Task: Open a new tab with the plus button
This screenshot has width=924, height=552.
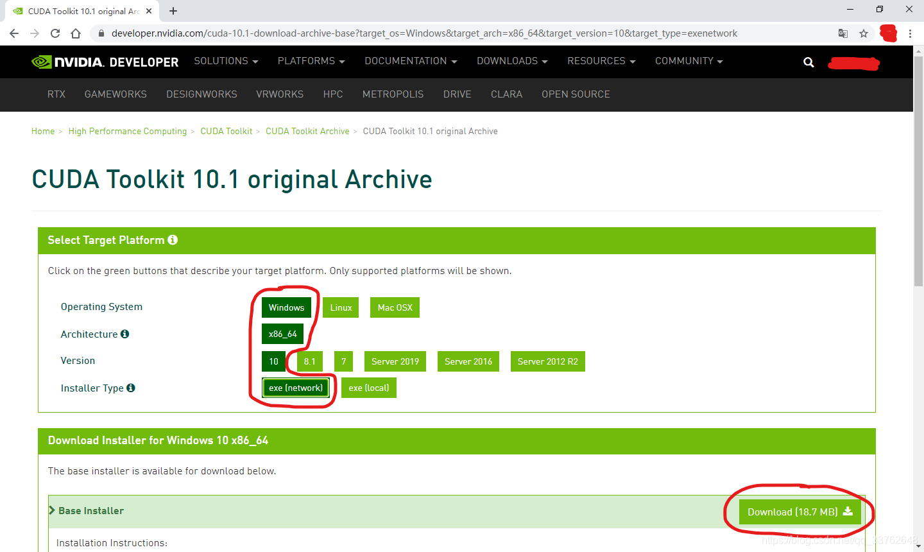Action: click(173, 11)
